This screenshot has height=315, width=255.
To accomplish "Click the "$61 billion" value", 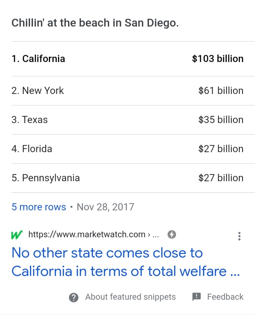I will [x=221, y=90].
